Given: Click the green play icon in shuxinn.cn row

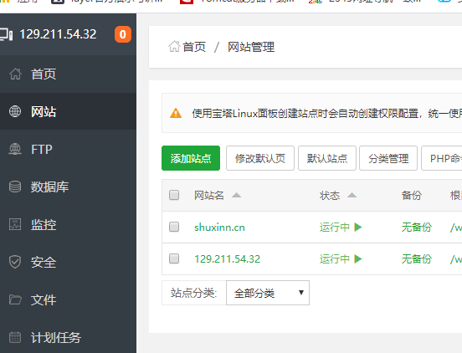Looking at the screenshot, I should (x=358, y=227).
